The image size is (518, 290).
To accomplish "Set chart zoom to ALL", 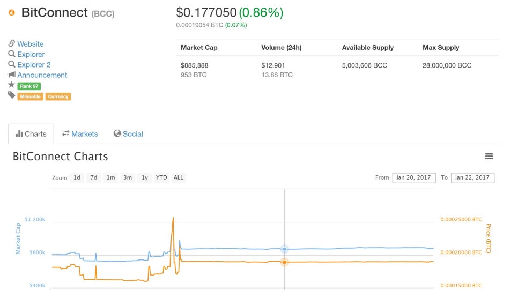I will (x=179, y=178).
